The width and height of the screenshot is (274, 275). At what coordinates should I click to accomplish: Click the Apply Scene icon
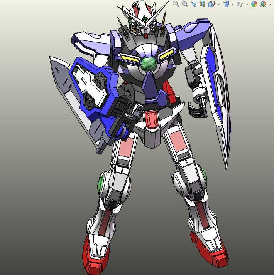click(263, 4)
